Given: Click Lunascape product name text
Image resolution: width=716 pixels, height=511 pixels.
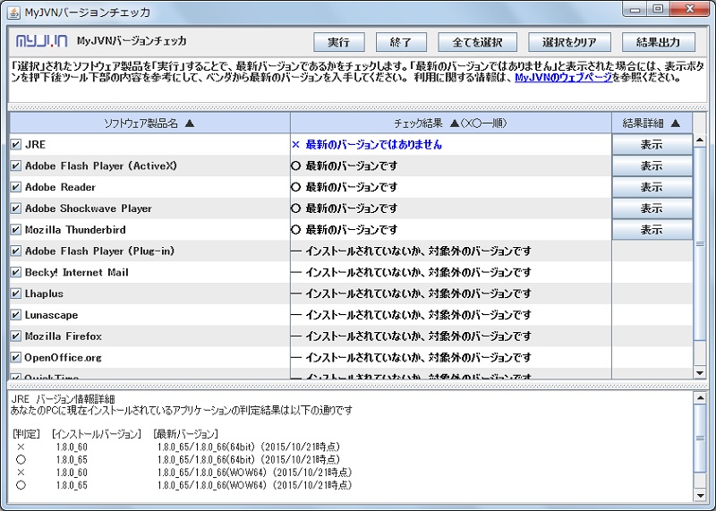Looking at the screenshot, I should 51,315.
